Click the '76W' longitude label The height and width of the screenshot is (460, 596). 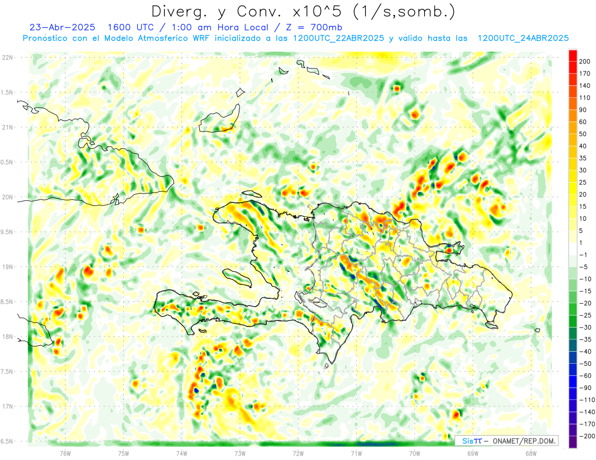coord(65,453)
